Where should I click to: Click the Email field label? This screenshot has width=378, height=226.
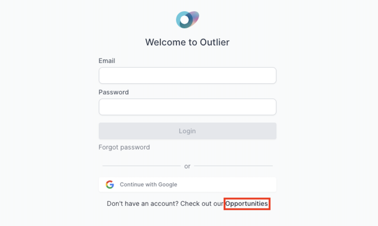(x=107, y=61)
